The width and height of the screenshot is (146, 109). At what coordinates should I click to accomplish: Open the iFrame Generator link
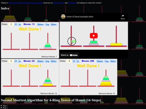click(36, 3)
